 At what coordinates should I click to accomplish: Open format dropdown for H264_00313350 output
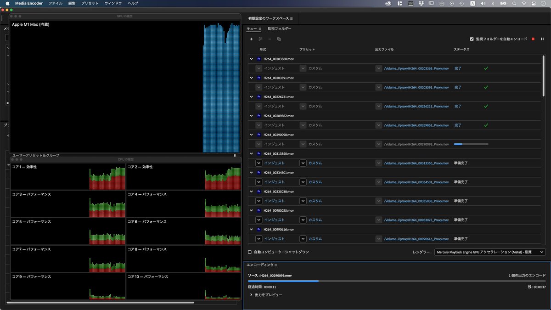coord(259,163)
